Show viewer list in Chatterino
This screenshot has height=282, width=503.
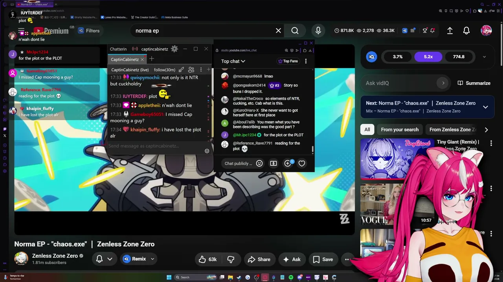pyautogui.click(x=191, y=70)
